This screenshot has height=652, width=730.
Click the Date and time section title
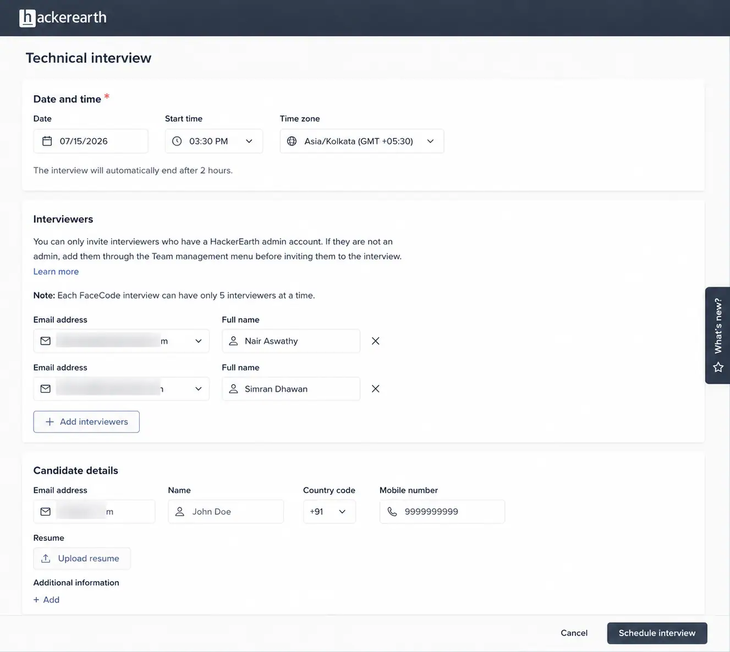point(67,99)
